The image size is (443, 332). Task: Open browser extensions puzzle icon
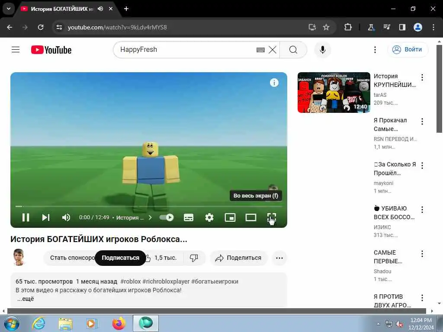click(x=348, y=27)
